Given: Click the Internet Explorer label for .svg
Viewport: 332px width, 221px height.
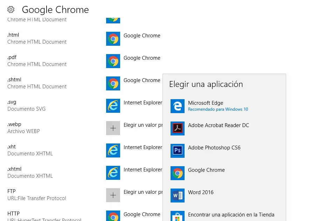Looking at the screenshot, I should coord(143,103).
